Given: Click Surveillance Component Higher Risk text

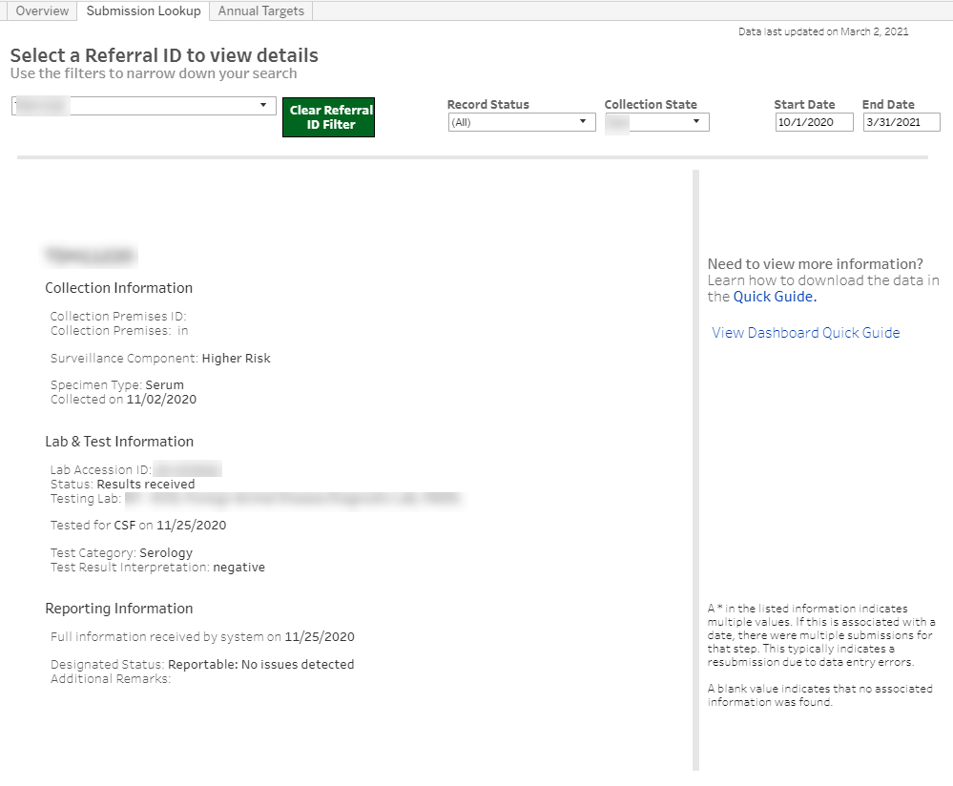Looking at the screenshot, I should click(x=160, y=359).
